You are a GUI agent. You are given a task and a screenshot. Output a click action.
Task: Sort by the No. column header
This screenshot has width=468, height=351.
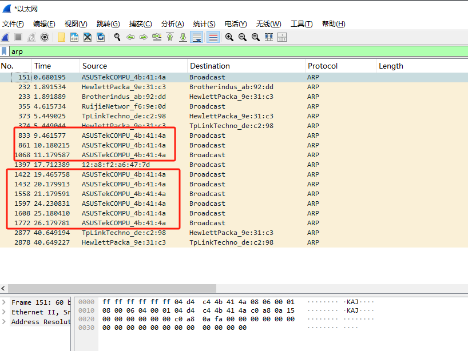pos(16,66)
